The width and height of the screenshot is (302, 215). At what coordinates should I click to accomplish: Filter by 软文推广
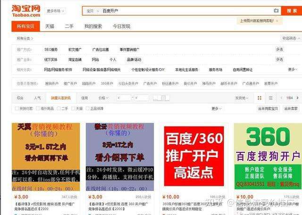pyautogui.click(x=75, y=50)
